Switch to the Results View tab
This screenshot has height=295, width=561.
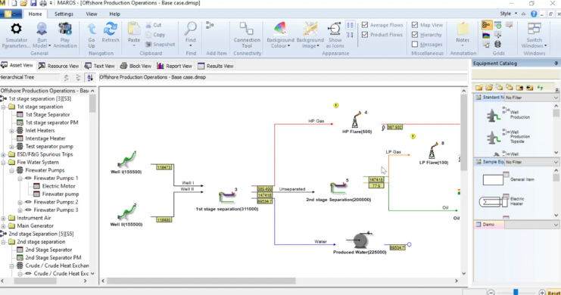click(x=215, y=66)
